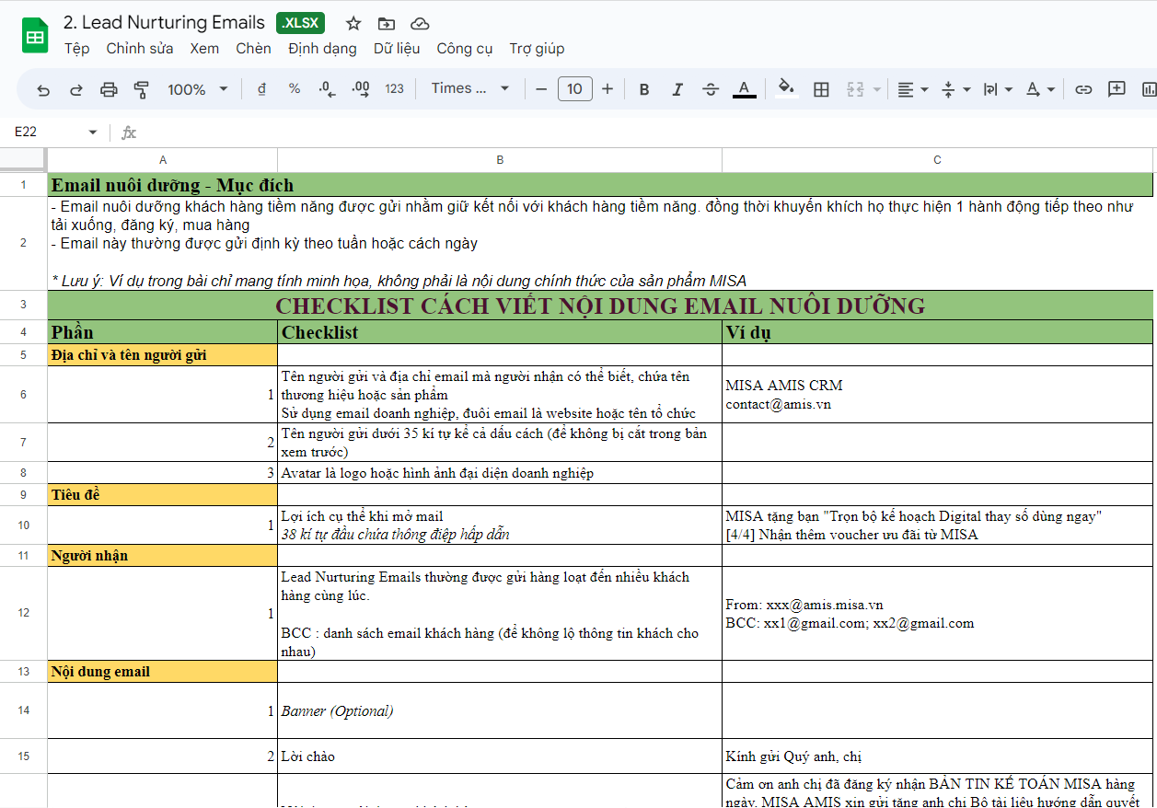The height and width of the screenshot is (808, 1157).
Task: Select column A by its header
Action: click(163, 160)
